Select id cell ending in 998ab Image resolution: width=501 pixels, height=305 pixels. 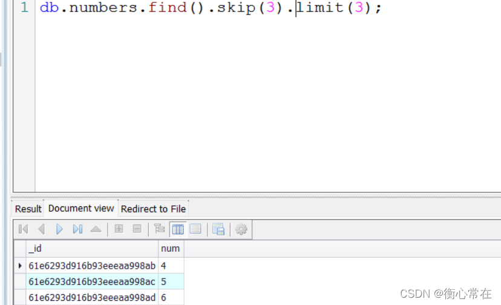pos(92,266)
